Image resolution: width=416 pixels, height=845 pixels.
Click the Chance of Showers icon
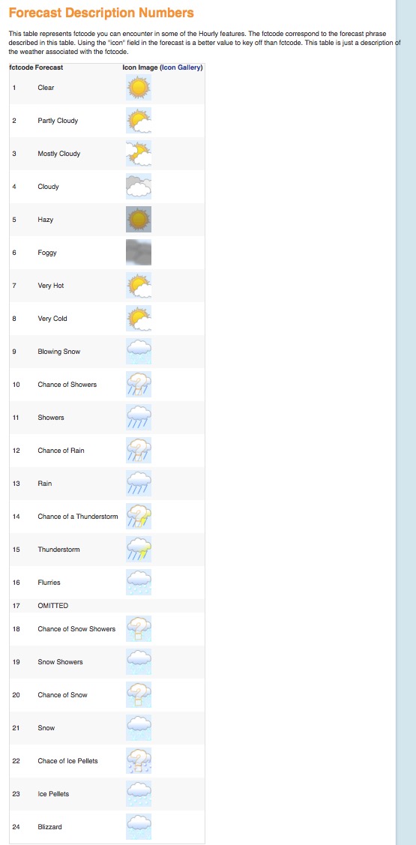pyautogui.click(x=139, y=384)
